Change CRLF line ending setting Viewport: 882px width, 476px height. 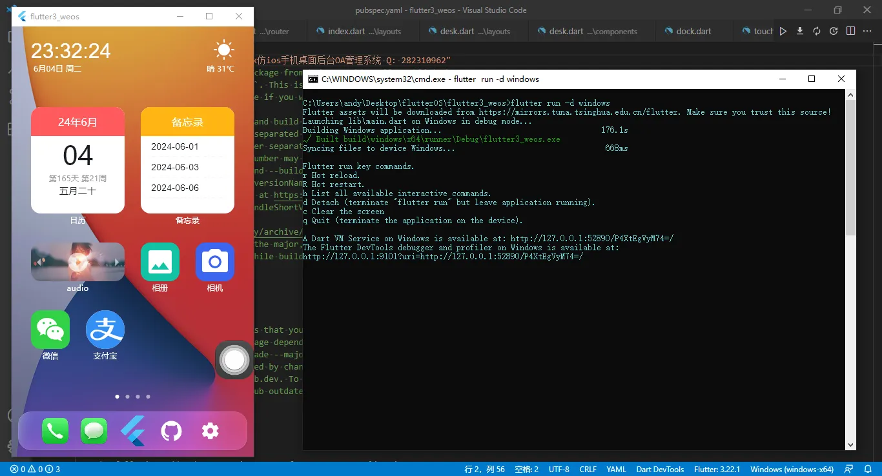coord(588,469)
